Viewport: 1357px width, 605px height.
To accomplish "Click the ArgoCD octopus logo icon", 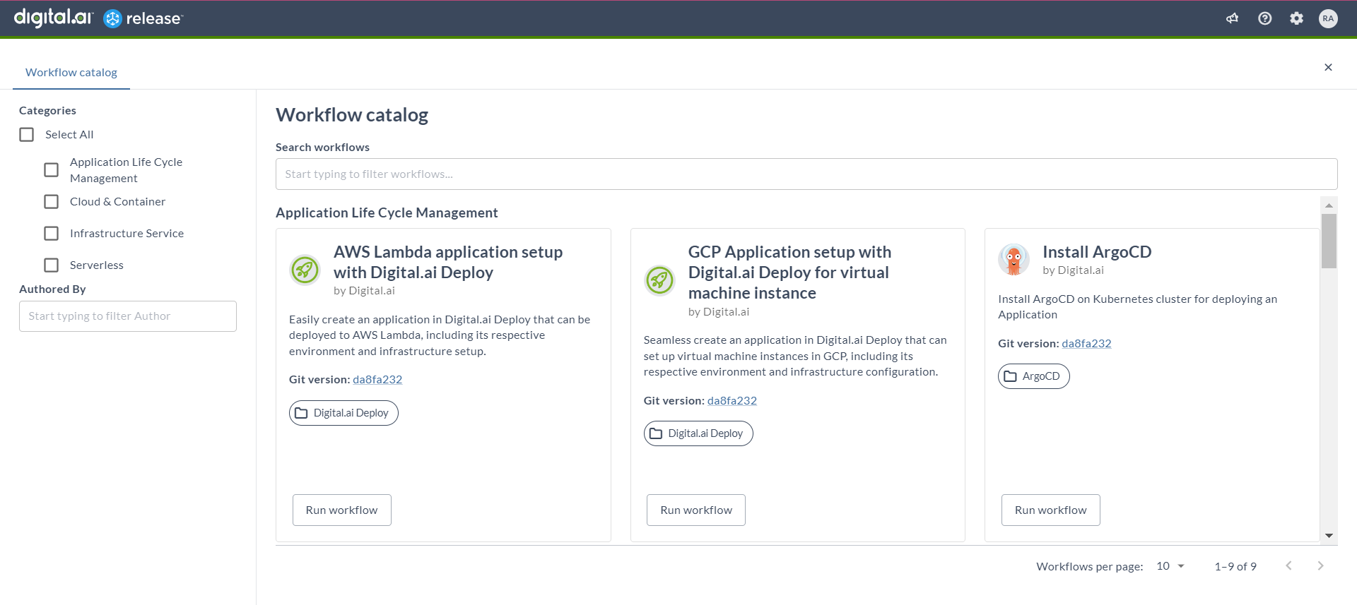I will [1014, 260].
